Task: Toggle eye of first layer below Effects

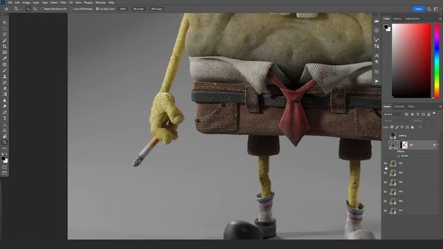Action: [x=385, y=163]
